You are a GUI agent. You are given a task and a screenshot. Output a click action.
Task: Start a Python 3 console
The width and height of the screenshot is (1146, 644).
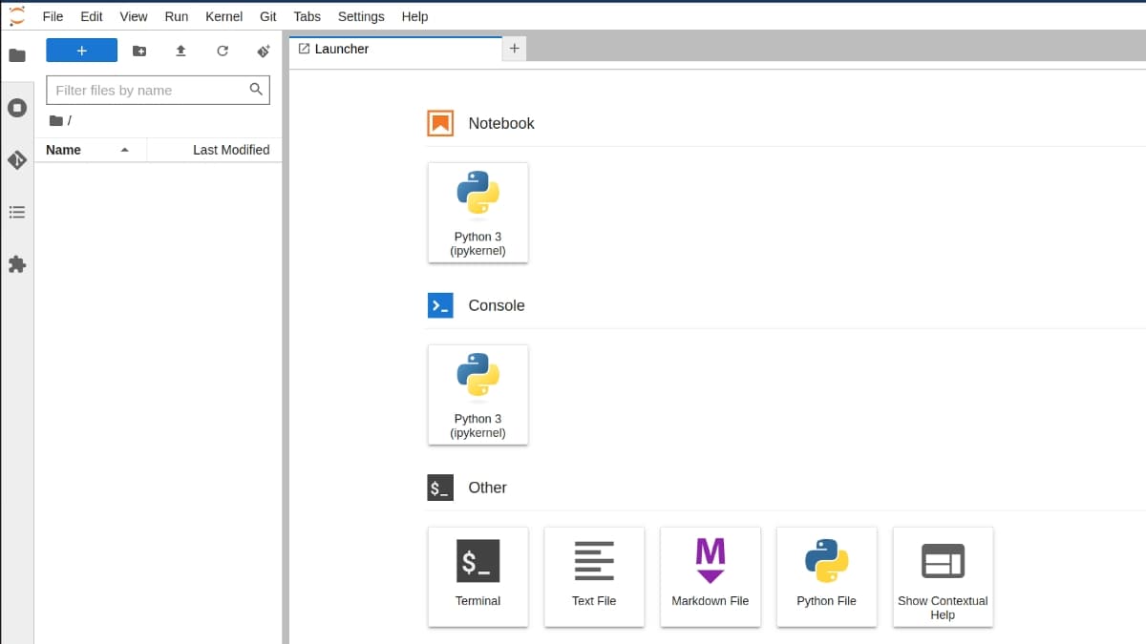pos(477,394)
